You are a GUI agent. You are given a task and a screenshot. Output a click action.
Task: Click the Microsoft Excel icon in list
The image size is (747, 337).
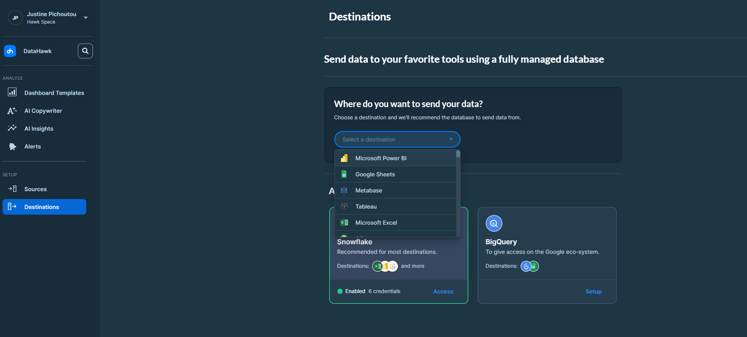click(x=344, y=222)
